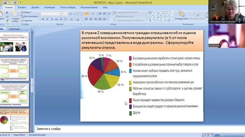The image size is (245, 137).
Task: Open the font name combo box
Action: click(50, 14)
